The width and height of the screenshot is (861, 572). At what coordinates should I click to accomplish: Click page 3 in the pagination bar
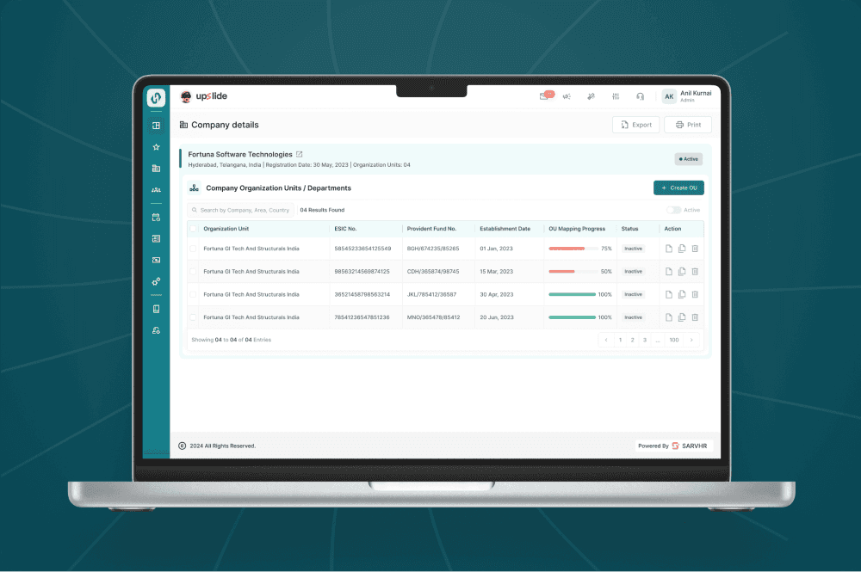pyautogui.click(x=645, y=340)
